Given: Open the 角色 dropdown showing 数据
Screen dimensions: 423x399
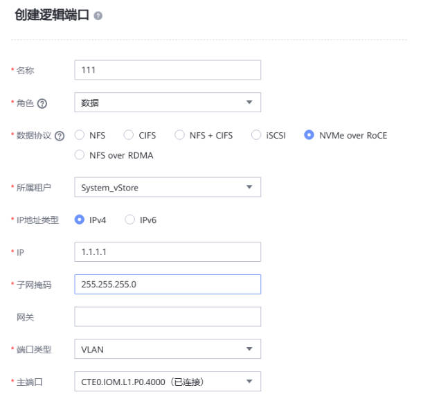Looking at the screenshot, I should point(168,103).
